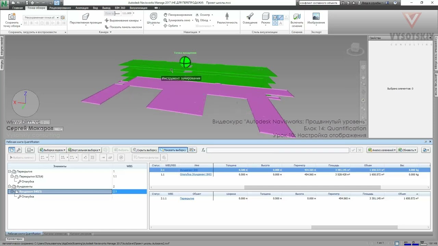Viewport: 438px width, 246px height.
Task: Toggle Hide Takeoff (Скрыть выборку)
Action: (x=145, y=150)
